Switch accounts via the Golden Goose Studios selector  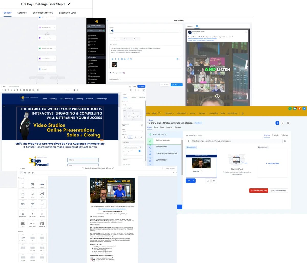[96, 26]
